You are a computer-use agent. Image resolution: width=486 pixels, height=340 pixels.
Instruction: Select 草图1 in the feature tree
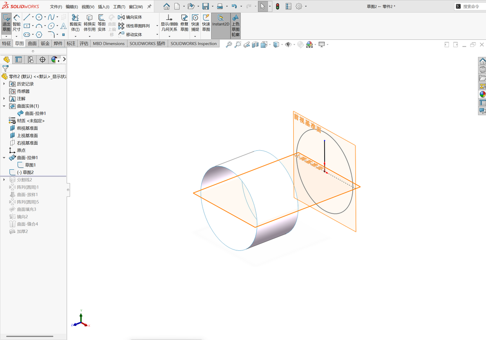pos(30,165)
